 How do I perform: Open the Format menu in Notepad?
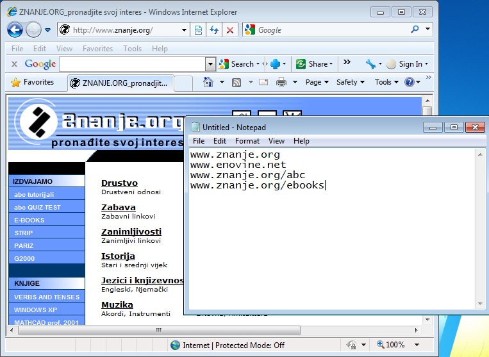(247, 141)
